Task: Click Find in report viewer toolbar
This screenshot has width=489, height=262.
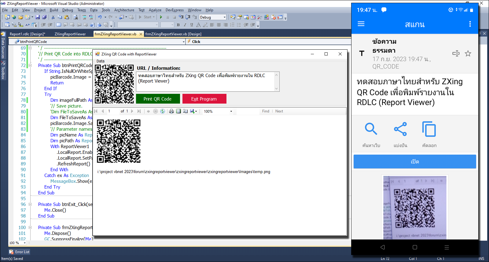Action: coord(266,111)
